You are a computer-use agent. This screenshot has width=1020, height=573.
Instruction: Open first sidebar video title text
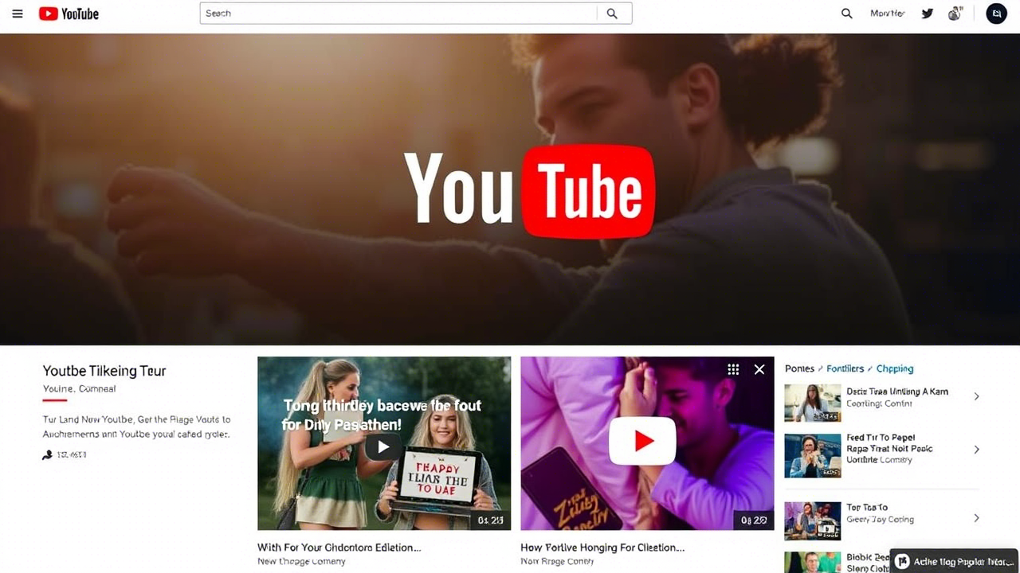[897, 392]
